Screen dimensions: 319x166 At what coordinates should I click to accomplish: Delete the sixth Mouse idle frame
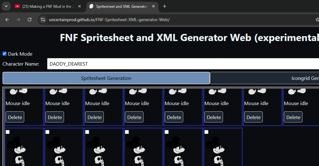(214, 117)
